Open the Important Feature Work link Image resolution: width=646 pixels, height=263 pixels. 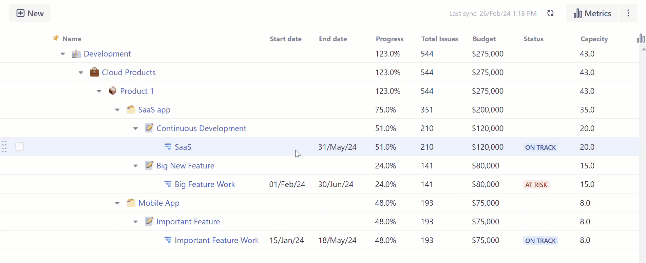coord(216,240)
